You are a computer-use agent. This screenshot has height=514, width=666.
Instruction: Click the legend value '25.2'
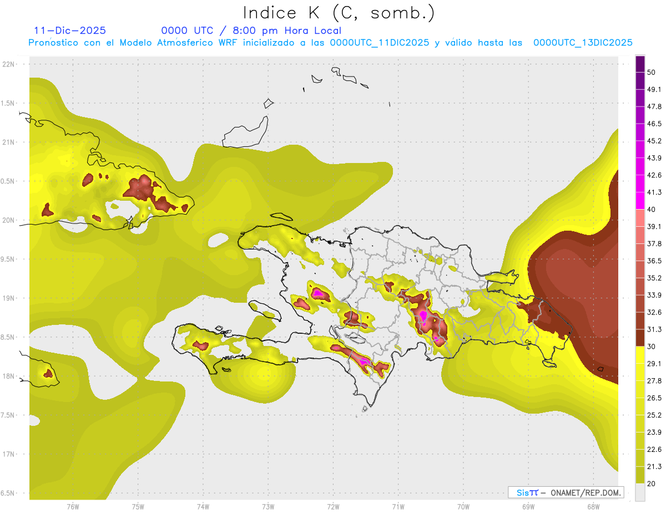(x=654, y=415)
